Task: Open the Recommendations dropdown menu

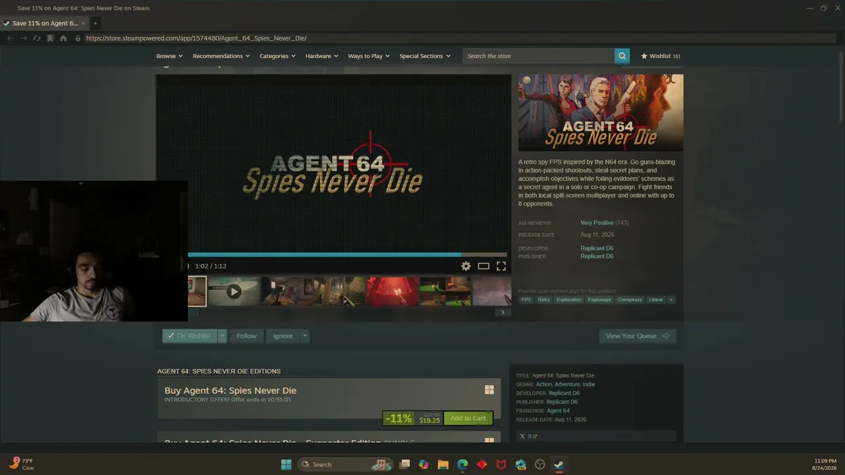Action: (x=221, y=56)
